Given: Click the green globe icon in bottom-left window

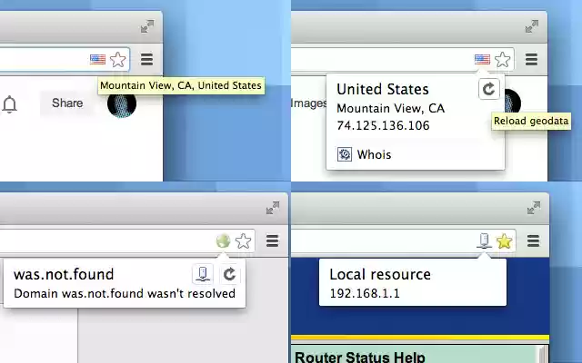Looking at the screenshot, I should click(223, 241).
